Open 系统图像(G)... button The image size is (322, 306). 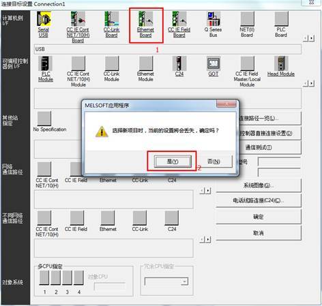click(259, 185)
